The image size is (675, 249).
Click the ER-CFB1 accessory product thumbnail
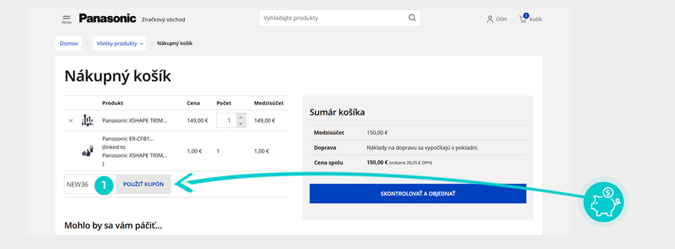pyautogui.click(x=87, y=151)
